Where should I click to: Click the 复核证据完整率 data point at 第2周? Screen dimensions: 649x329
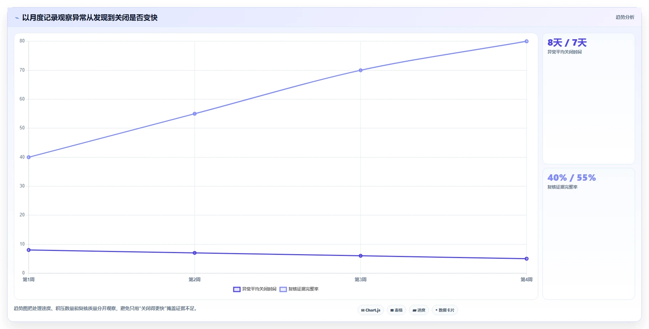point(194,114)
